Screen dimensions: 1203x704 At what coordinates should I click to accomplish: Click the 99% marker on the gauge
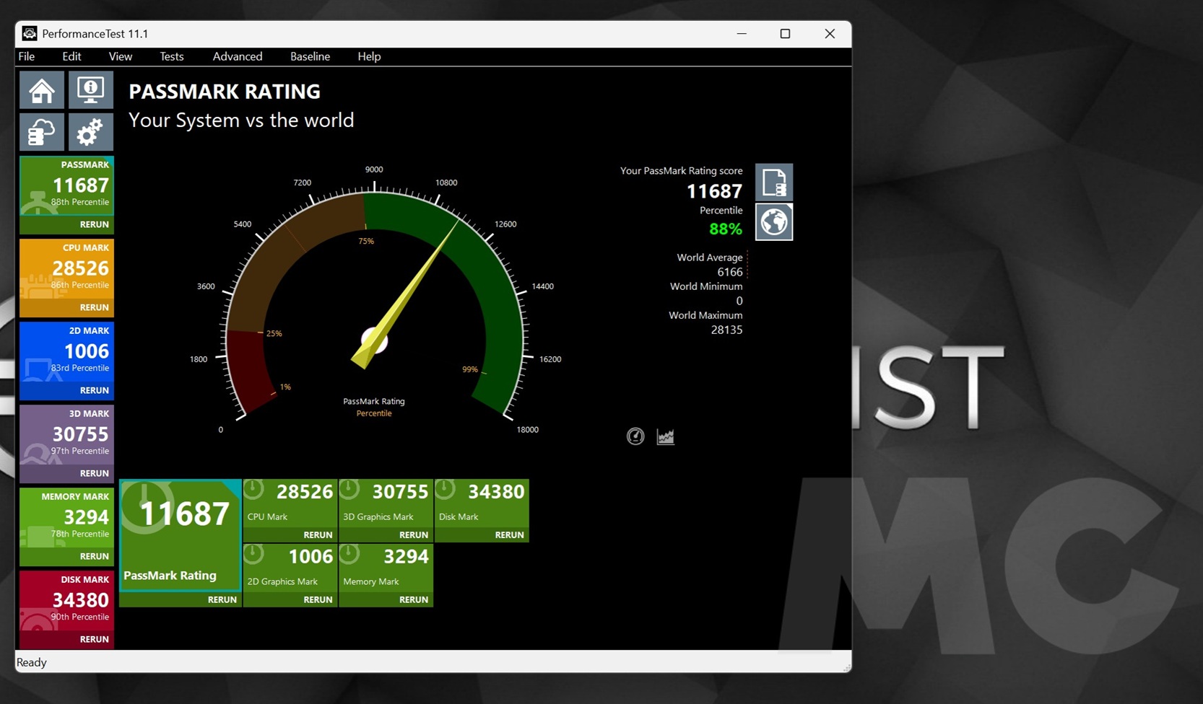pyautogui.click(x=470, y=369)
